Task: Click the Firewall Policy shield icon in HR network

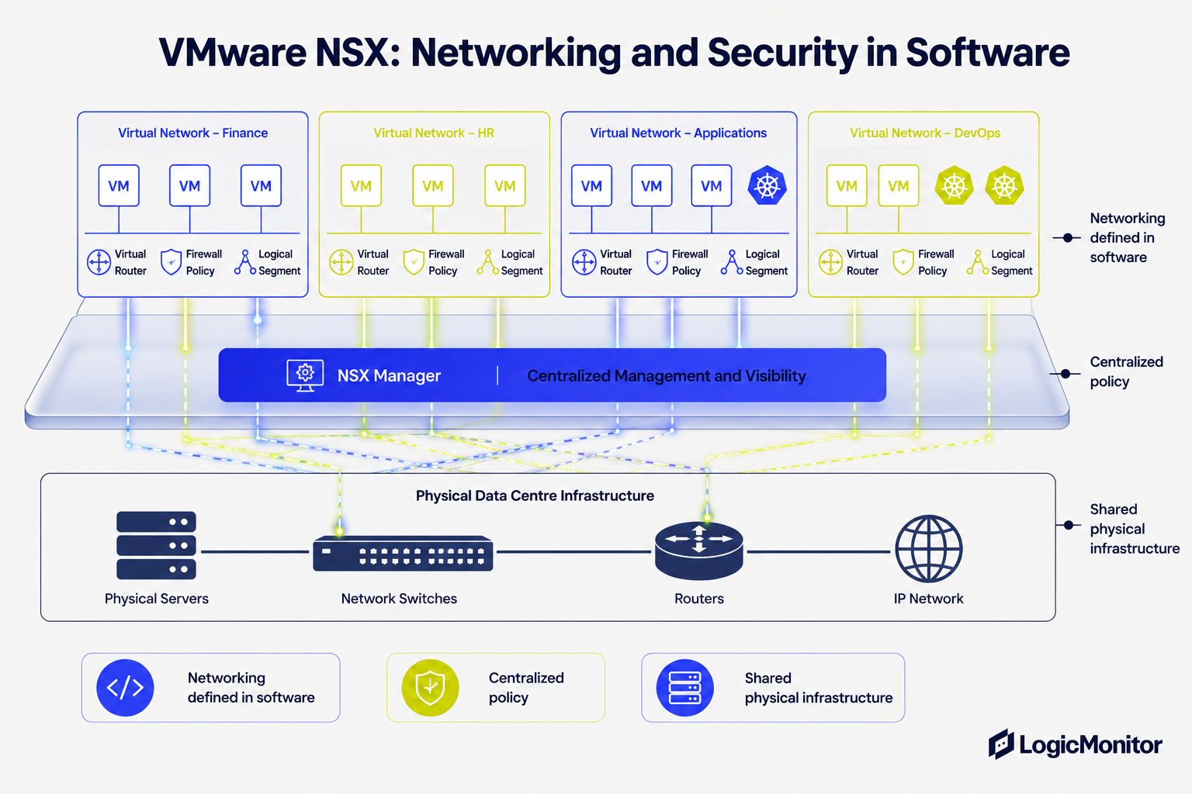Action: pyautogui.click(x=414, y=262)
